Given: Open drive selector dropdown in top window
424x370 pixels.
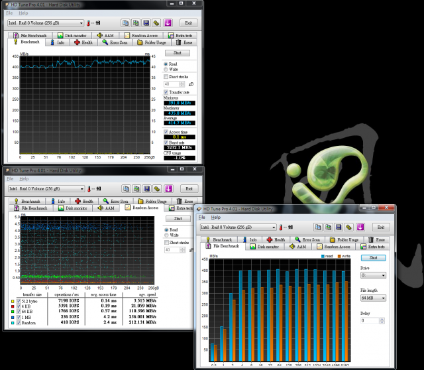Looking at the screenshot, I should [46, 23].
